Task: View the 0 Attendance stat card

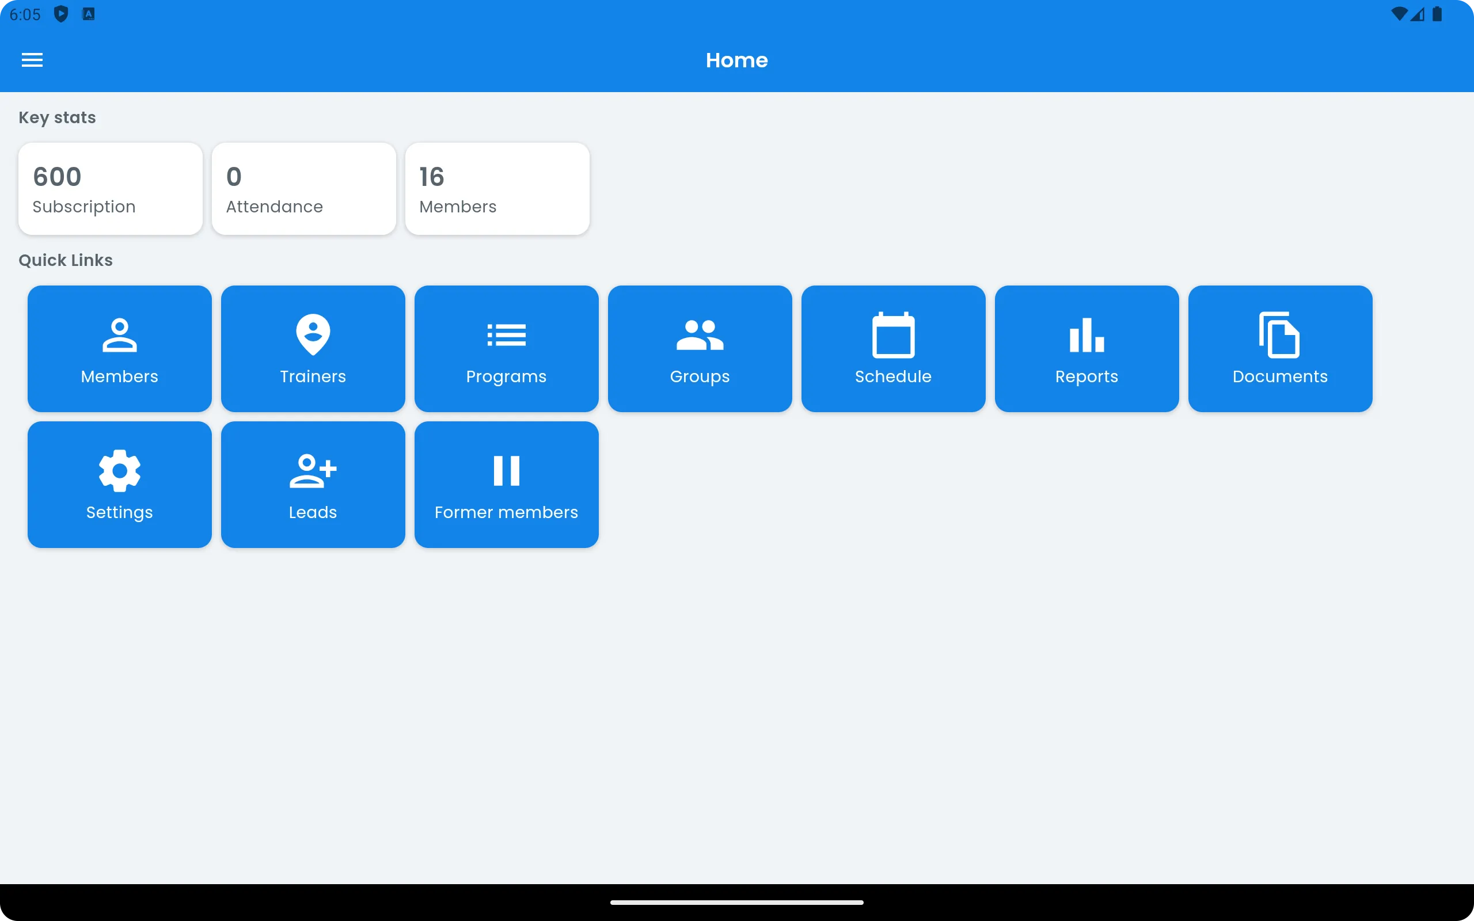Action: pyautogui.click(x=304, y=189)
